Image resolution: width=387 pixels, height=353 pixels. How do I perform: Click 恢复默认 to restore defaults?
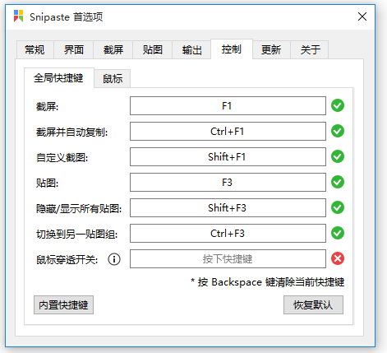click(313, 305)
